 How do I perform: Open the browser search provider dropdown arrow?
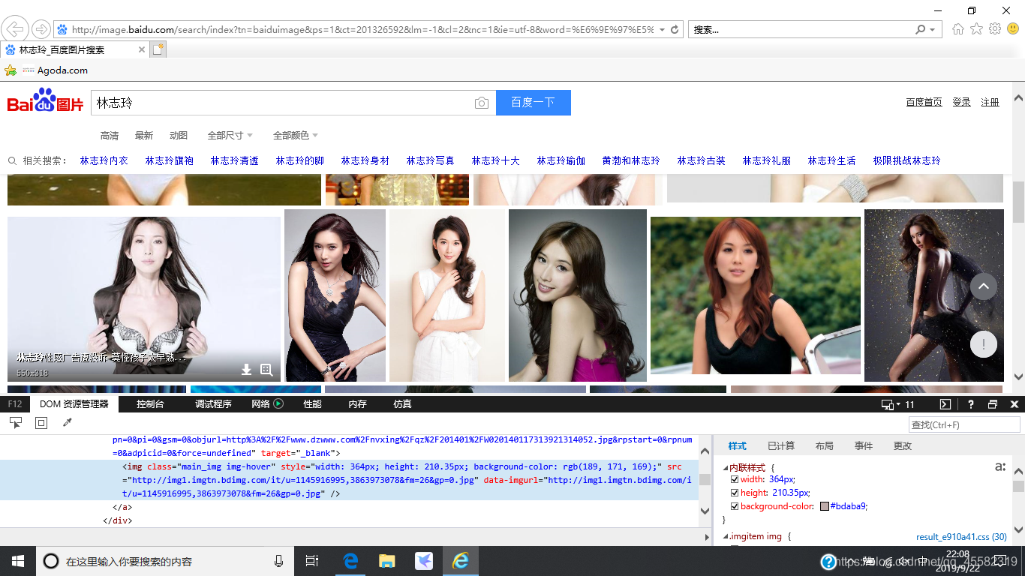933,30
